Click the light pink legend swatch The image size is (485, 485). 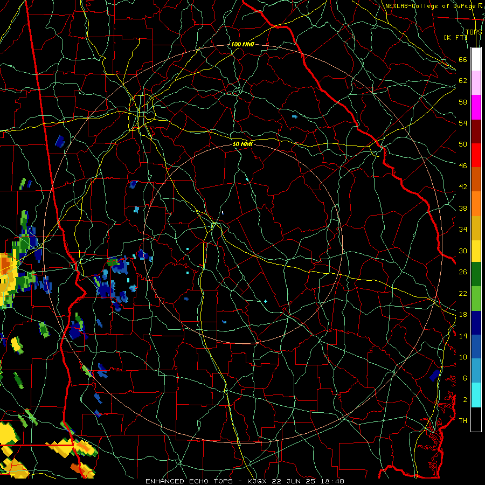click(476, 83)
